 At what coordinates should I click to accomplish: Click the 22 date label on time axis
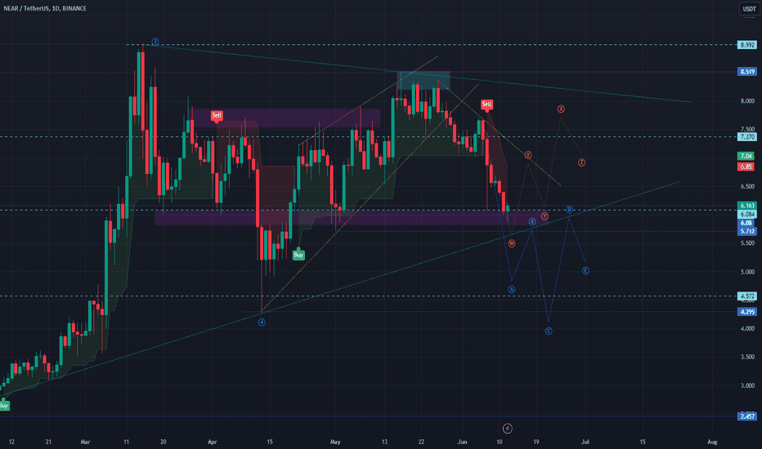tap(421, 442)
